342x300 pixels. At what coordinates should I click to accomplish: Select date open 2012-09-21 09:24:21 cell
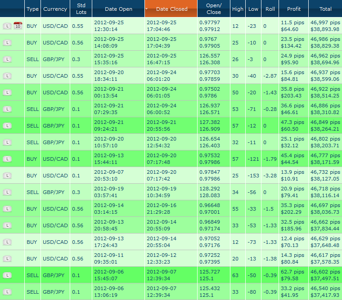click(118, 126)
